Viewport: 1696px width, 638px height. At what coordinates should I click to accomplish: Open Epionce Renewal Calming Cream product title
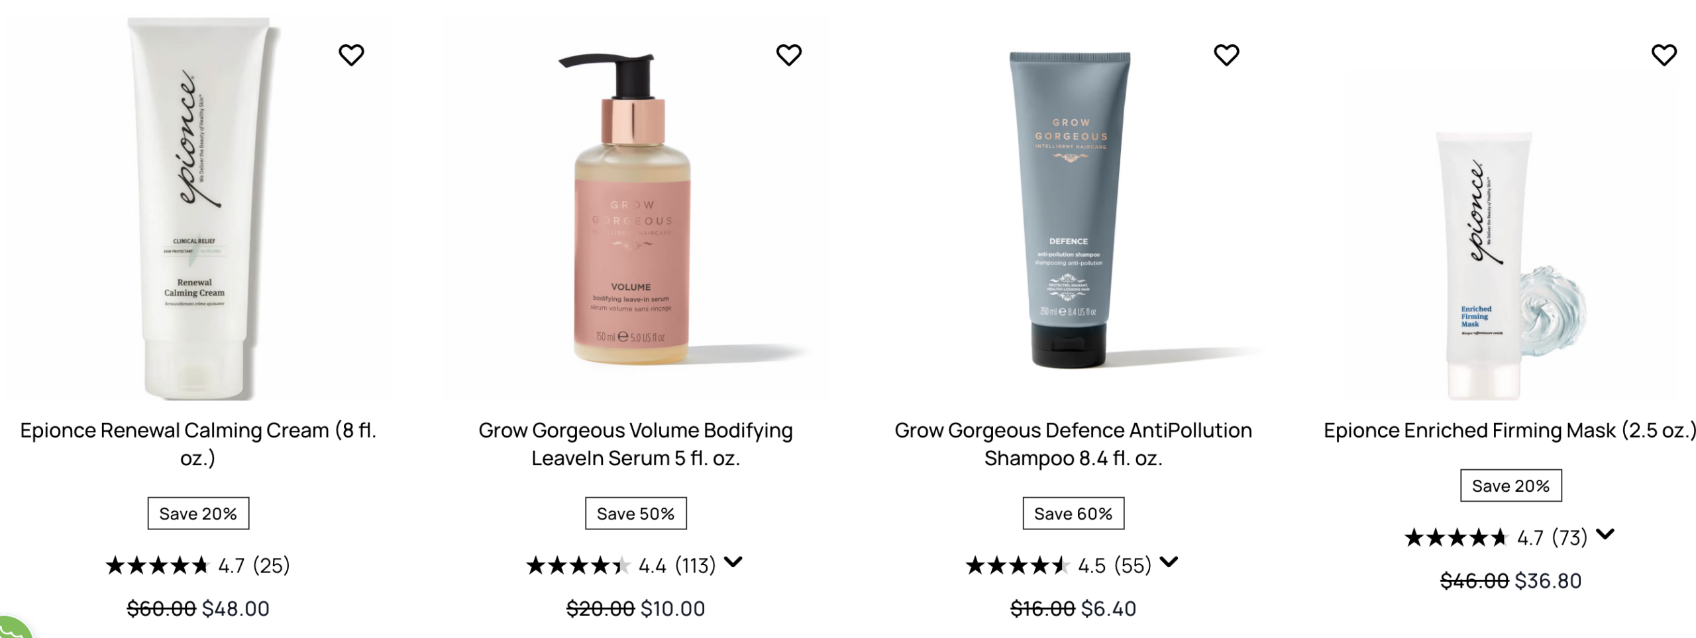[x=198, y=444]
